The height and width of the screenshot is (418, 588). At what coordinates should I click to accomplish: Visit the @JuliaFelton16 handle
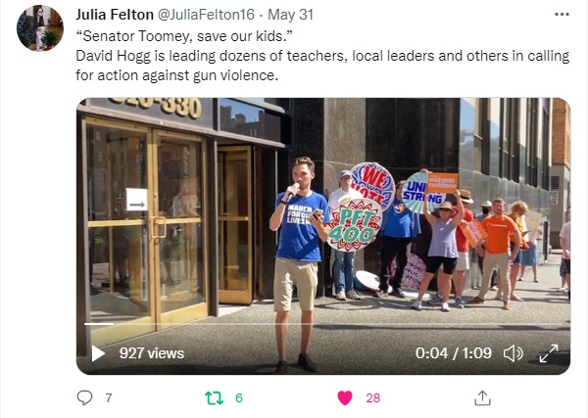coord(206,15)
